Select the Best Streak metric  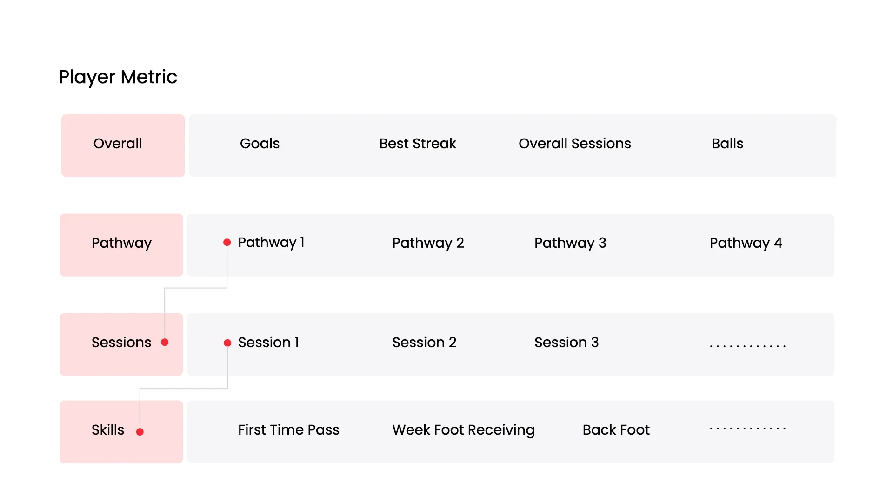pos(417,144)
